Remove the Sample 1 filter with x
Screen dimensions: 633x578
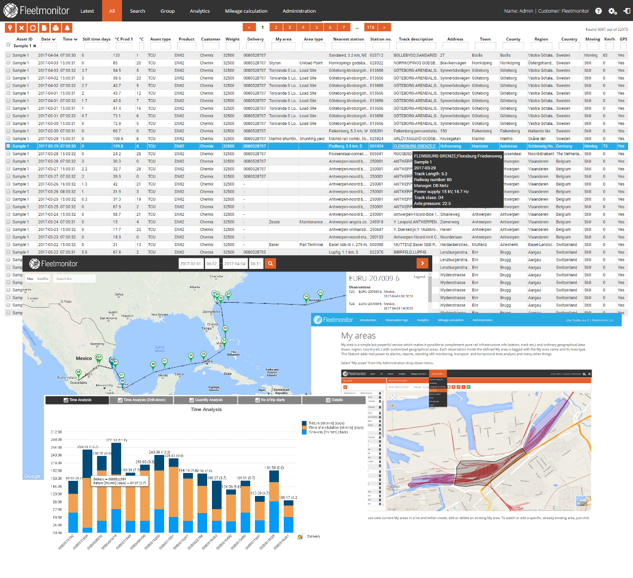pyautogui.click(x=35, y=46)
